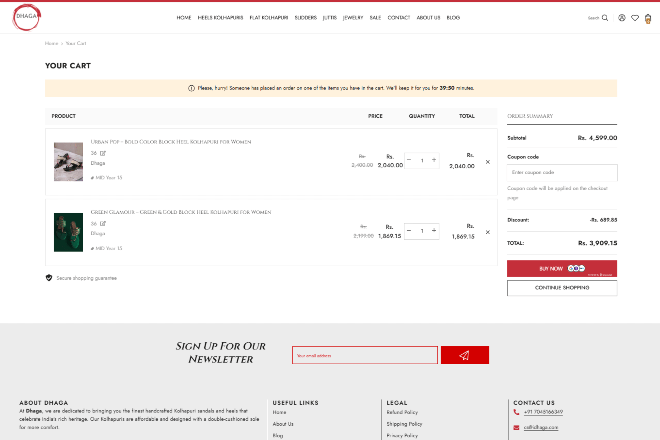Open the shopping bag cart icon

(x=648, y=18)
